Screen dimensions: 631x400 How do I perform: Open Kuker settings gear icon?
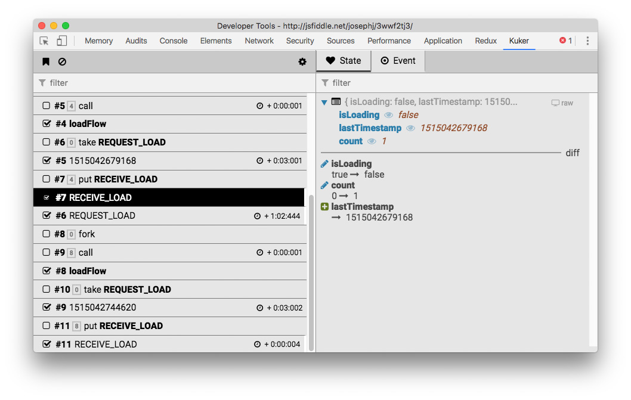tap(302, 61)
